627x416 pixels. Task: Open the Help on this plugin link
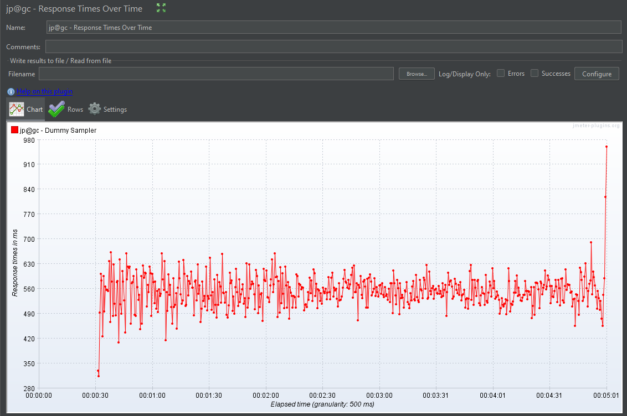click(x=44, y=91)
